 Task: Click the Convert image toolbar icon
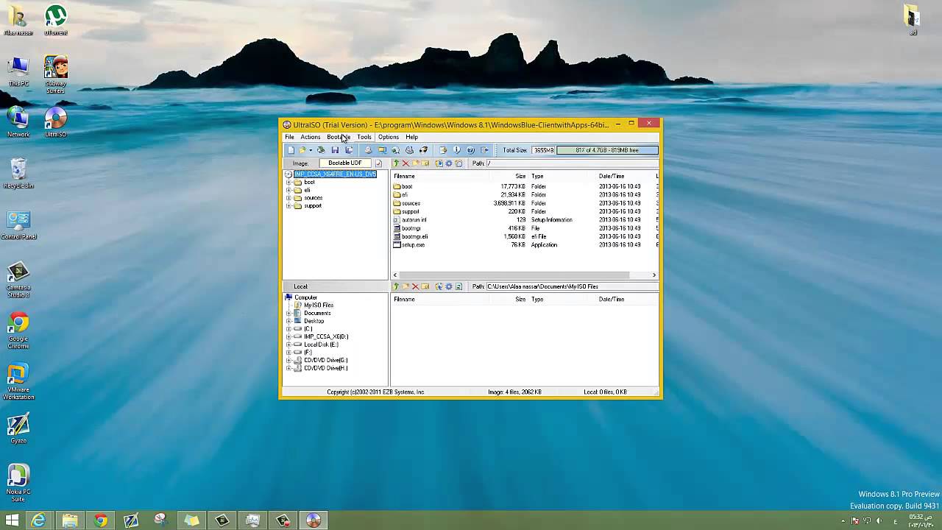pos(396,150)
